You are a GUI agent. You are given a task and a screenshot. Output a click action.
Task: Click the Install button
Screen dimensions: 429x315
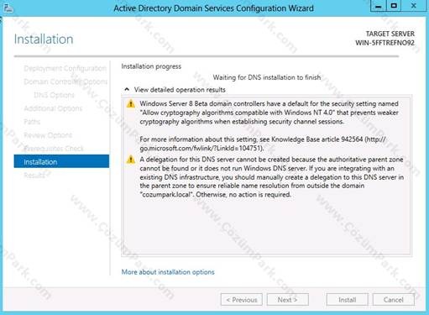coord(348,300)
